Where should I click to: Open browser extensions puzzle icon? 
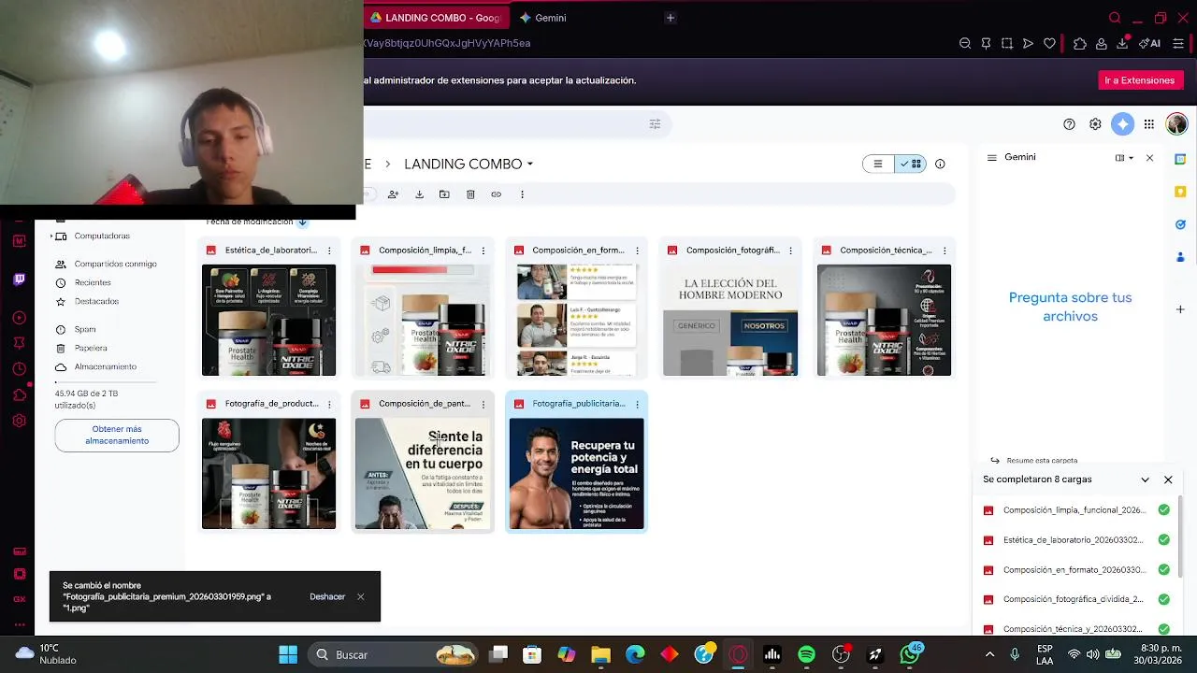pos(1080,43)
